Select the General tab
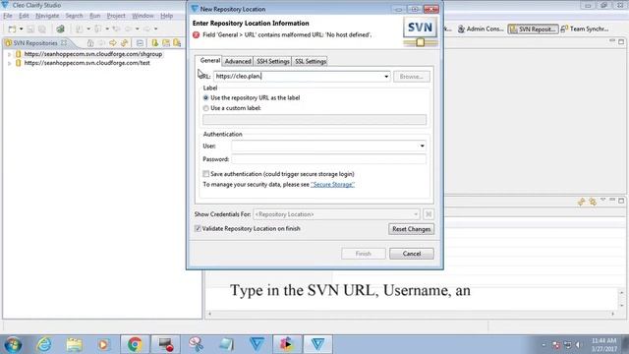629x354 pixels. coord(209,61)
